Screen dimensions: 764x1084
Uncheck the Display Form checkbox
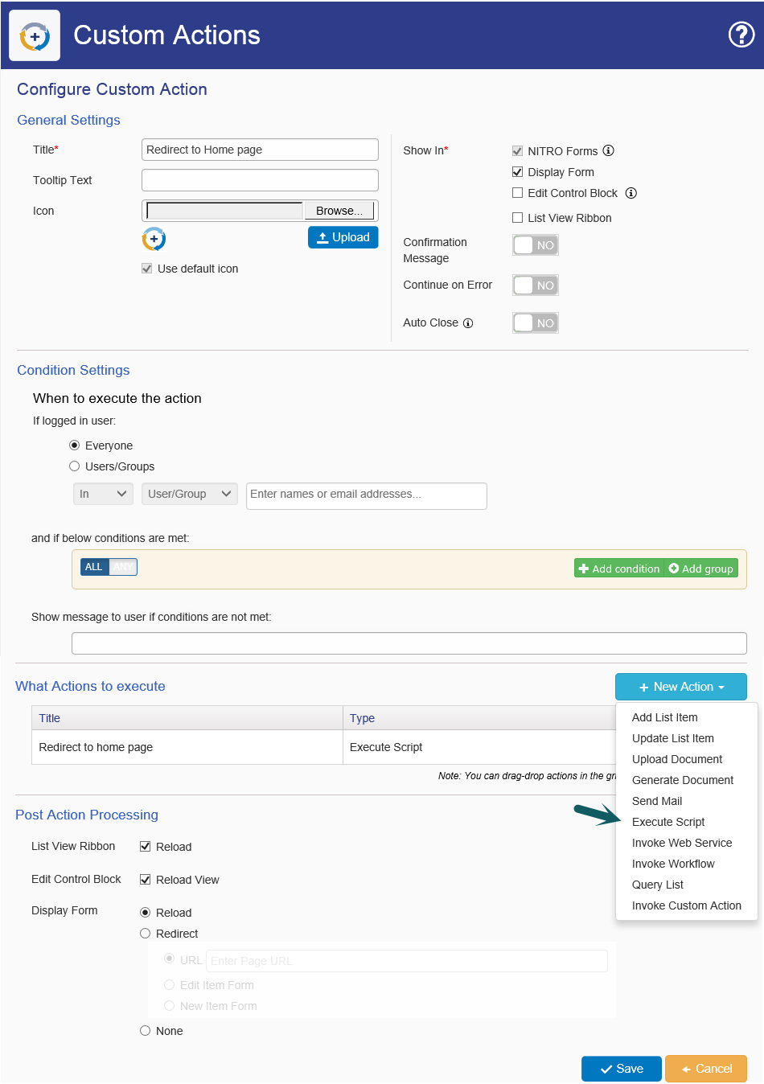[516, 172]
